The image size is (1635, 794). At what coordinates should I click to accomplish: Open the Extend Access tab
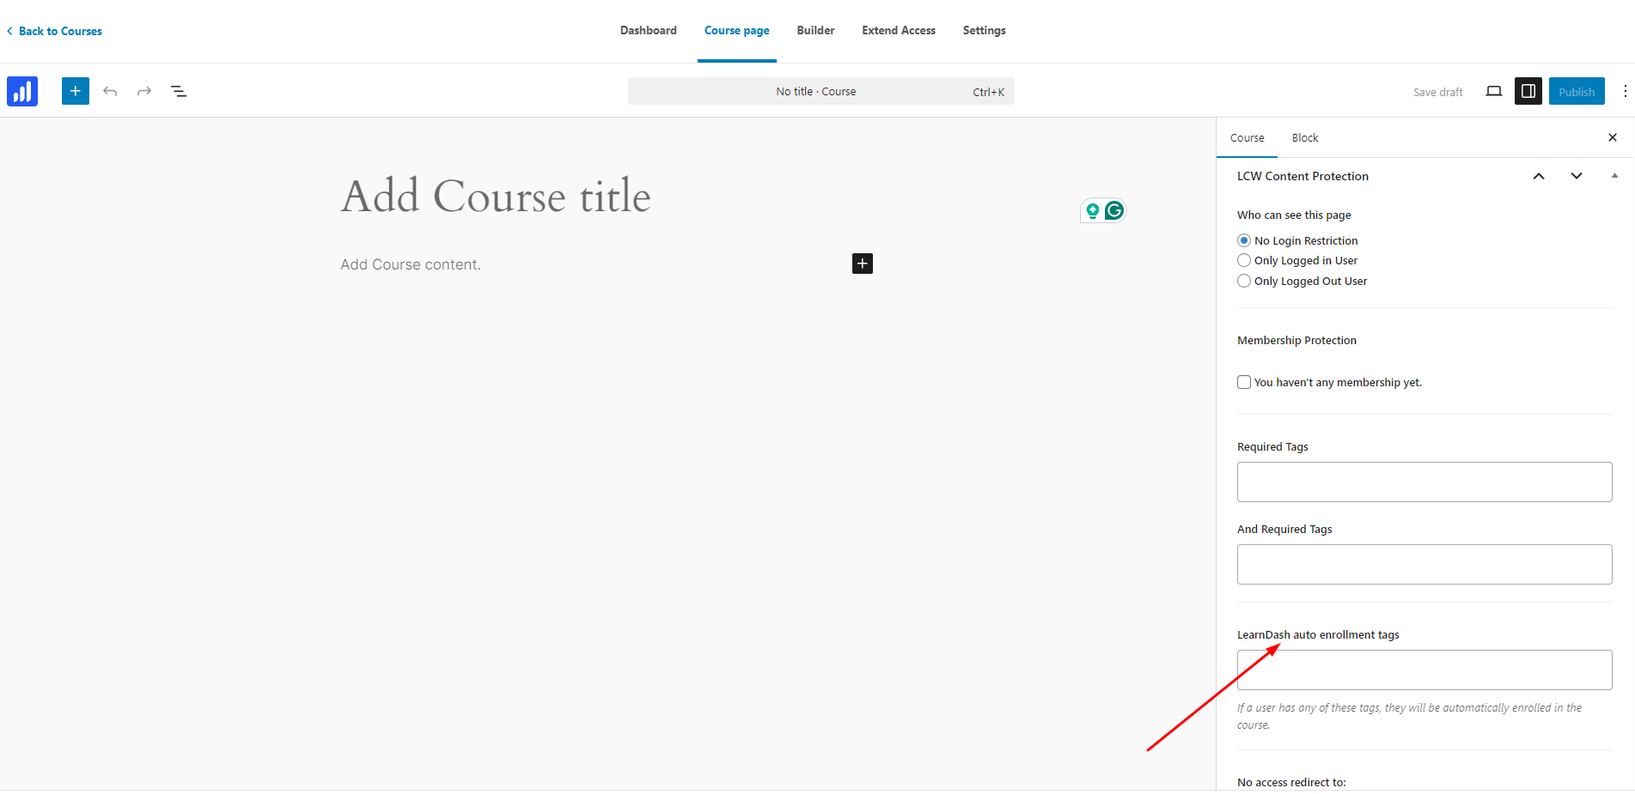tap(899, 30)
